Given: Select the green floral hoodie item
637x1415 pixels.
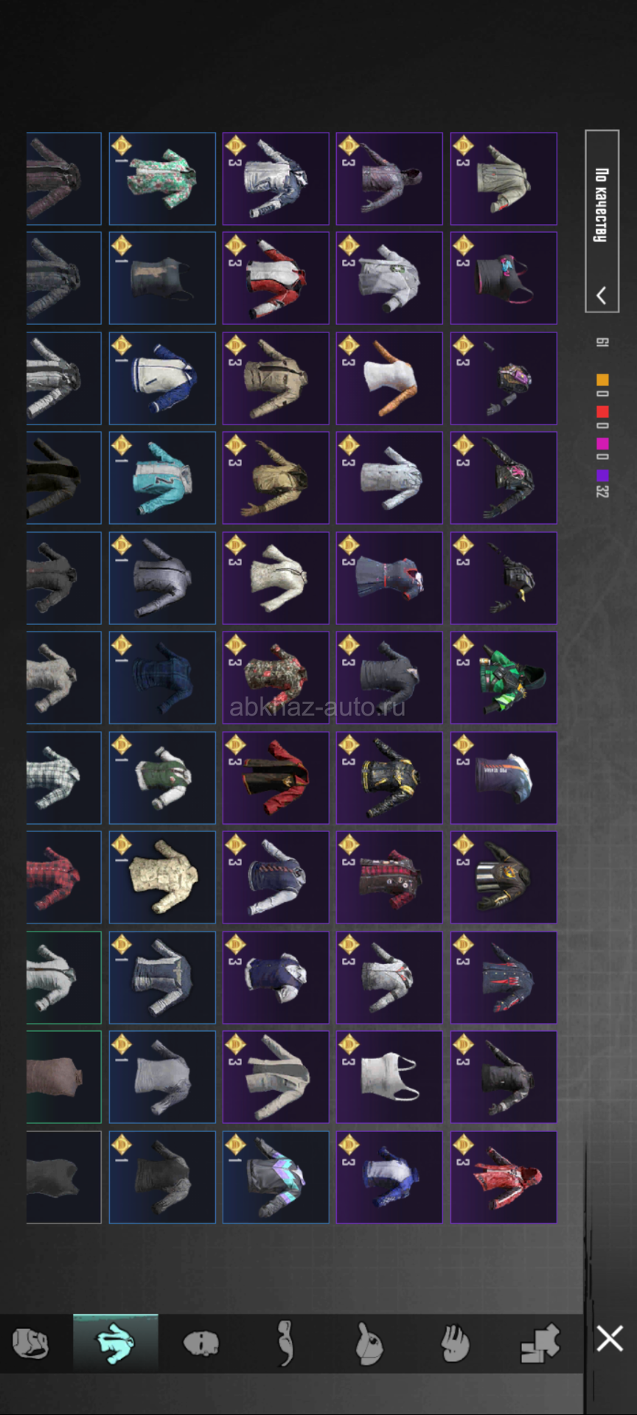Looking at the screenshot, I should [x=162, y=178].
